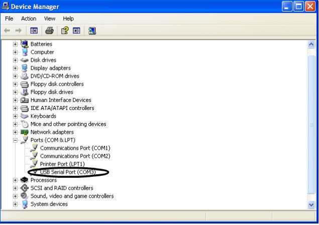Screen dimensions: 319x225
Task: Click the scrollbar down arrow
Action: (x=311, y=204)
